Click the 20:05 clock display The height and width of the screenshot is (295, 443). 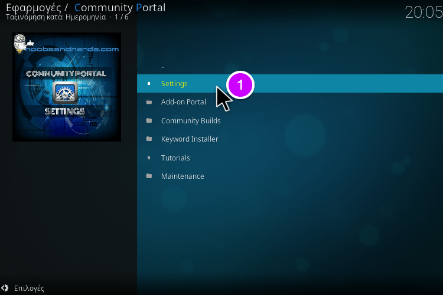coord(424,12)
